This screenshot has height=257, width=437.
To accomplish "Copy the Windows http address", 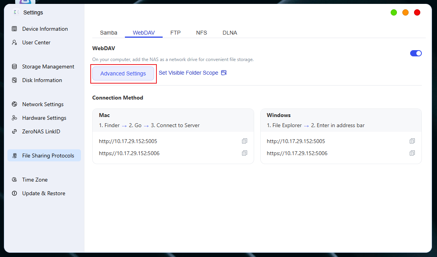I will [x=412, y=141].
